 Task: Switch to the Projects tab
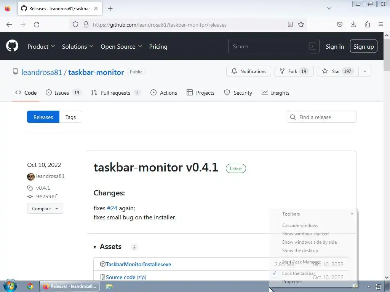point(200,93)
